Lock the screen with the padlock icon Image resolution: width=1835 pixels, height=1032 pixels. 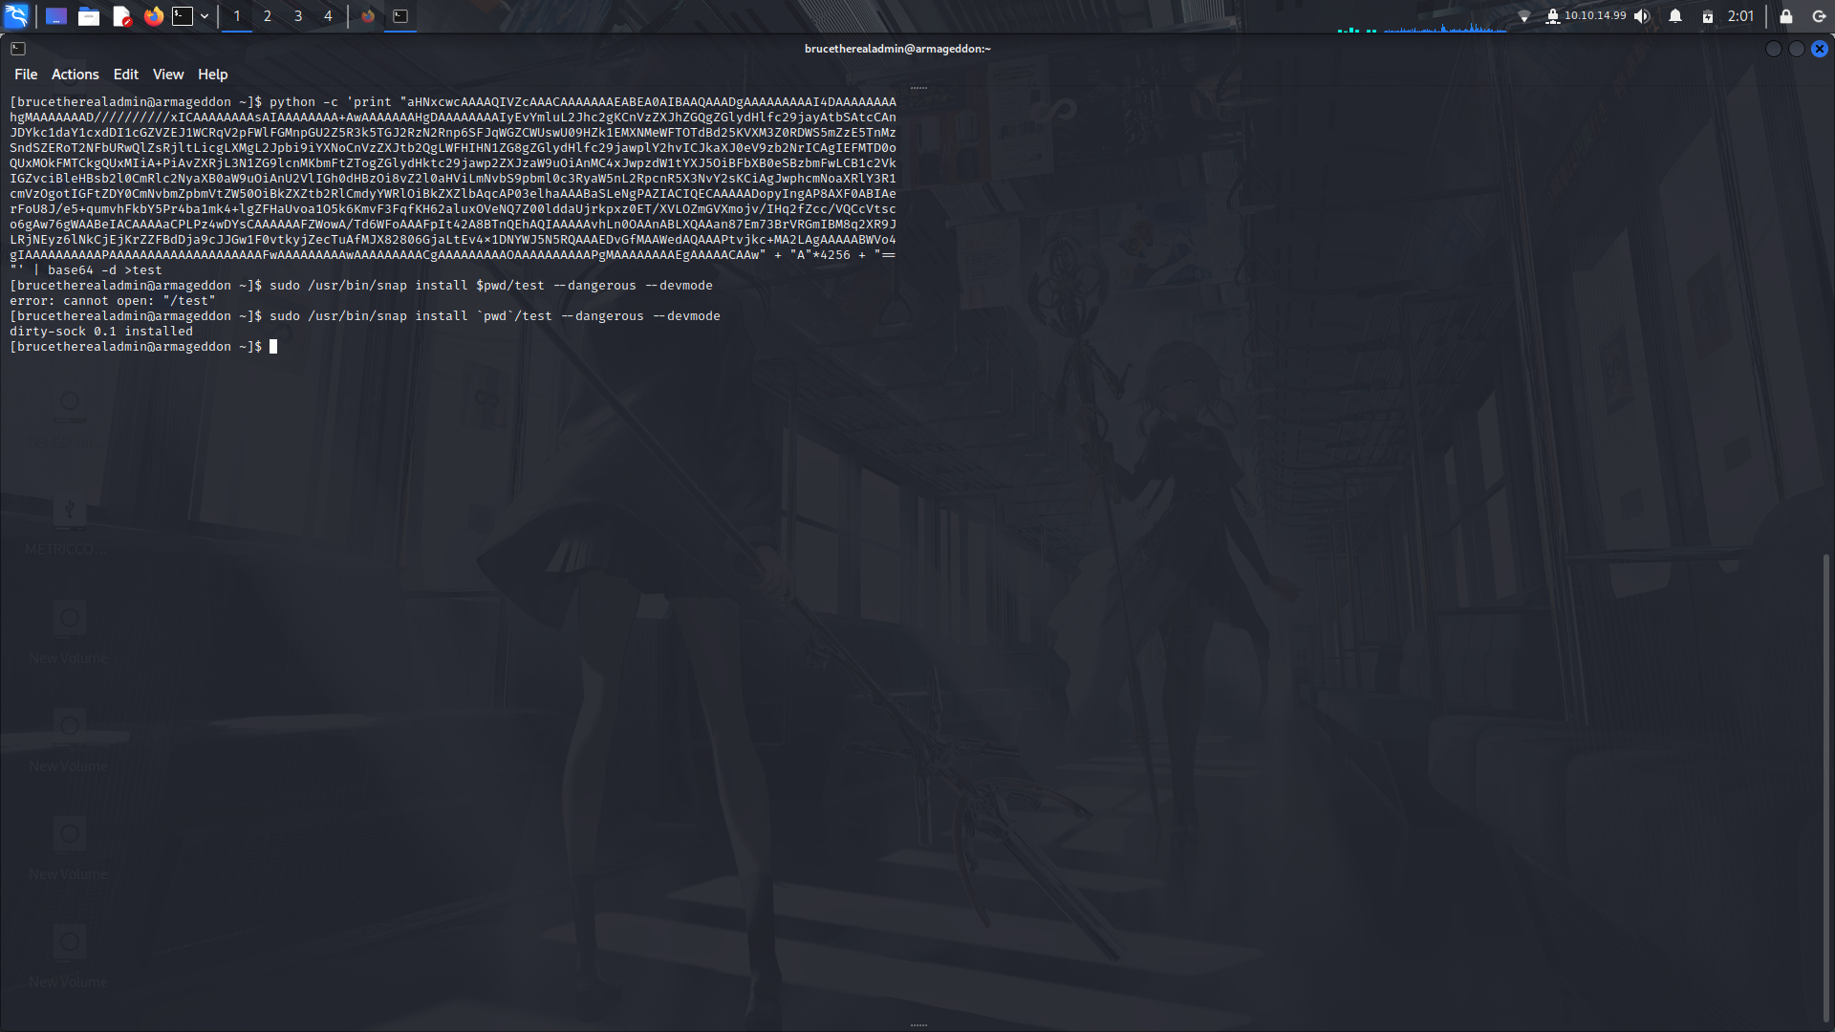point(1785,15)
